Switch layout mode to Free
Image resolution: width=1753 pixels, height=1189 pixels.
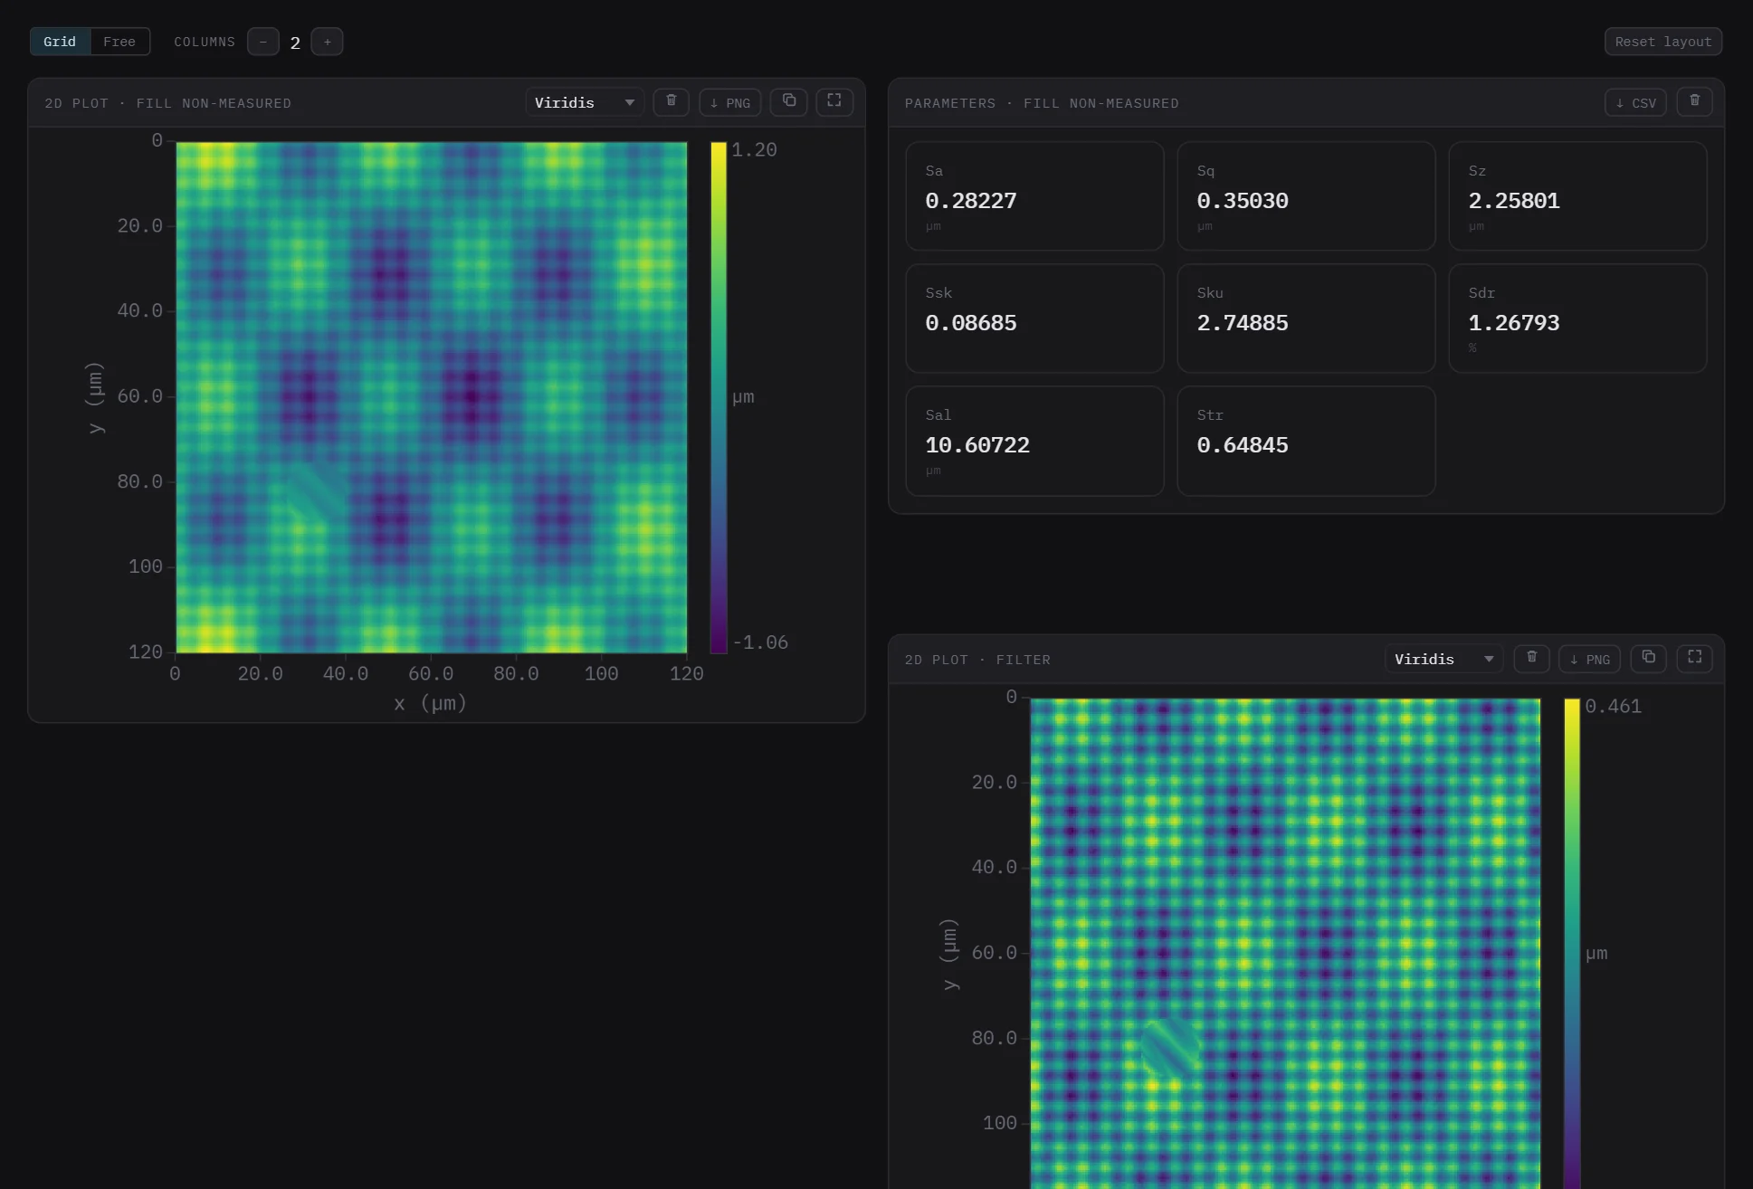pos(119,42)
